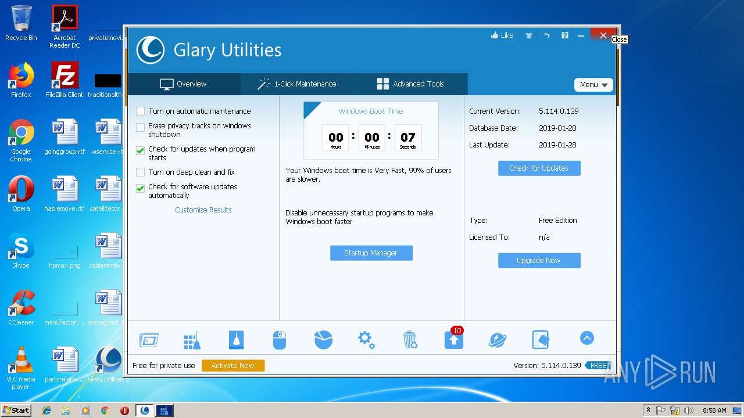
Task: Open Windows Explorer folder from the taskbar
Action: coord(66,410)
